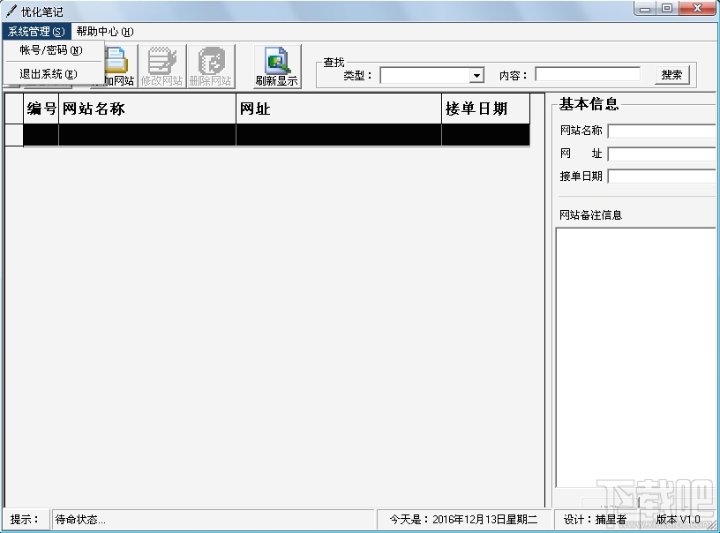Open the 类型 (Type) dropdown list
720x533 pixels.
(x=475, y=75)
